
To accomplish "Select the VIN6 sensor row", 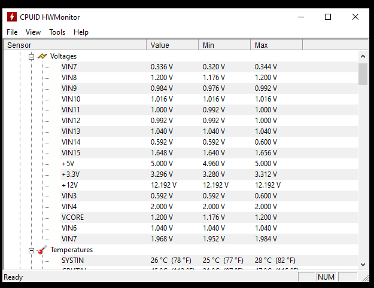I will (x=209, y=228).
